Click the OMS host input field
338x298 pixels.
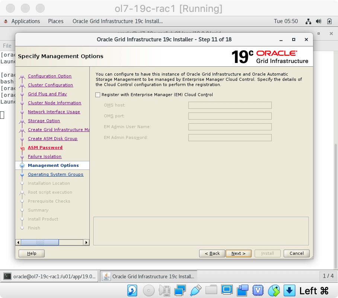click(230, 105)
